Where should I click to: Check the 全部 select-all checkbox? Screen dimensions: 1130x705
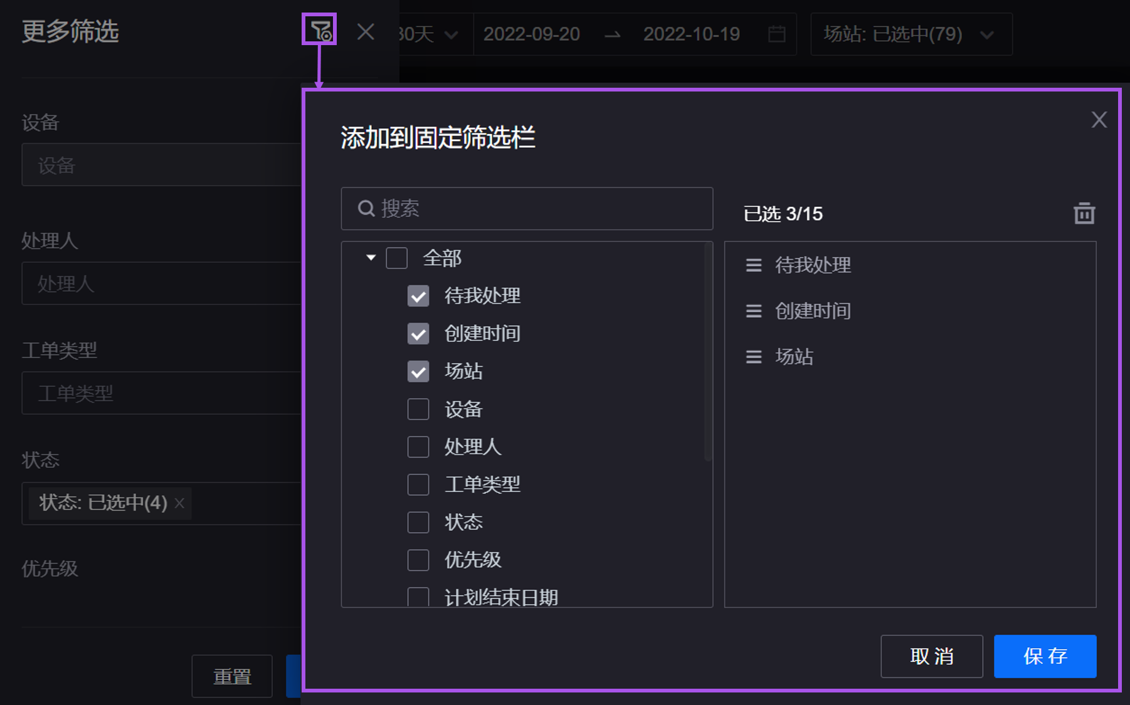click(x=396, y=258)
